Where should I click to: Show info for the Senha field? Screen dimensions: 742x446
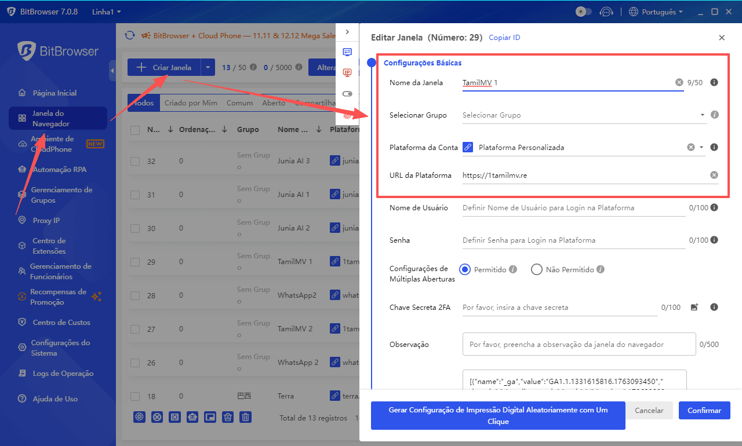(x=714, y=240)
